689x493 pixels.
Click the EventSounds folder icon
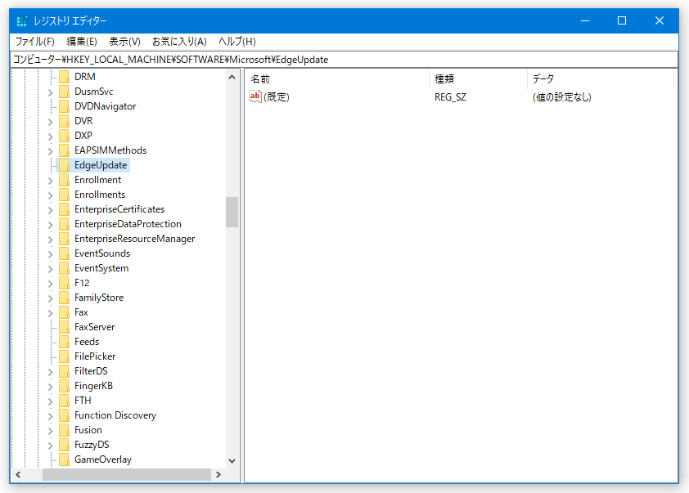(64, 253)
